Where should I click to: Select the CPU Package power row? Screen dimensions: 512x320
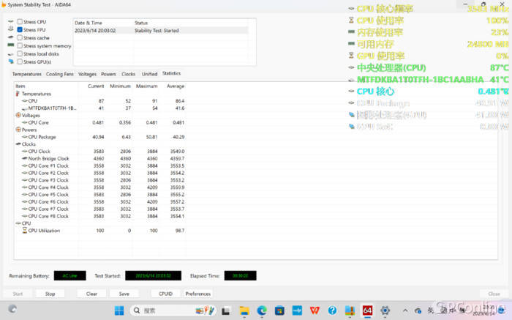click(x=99, y=137)
